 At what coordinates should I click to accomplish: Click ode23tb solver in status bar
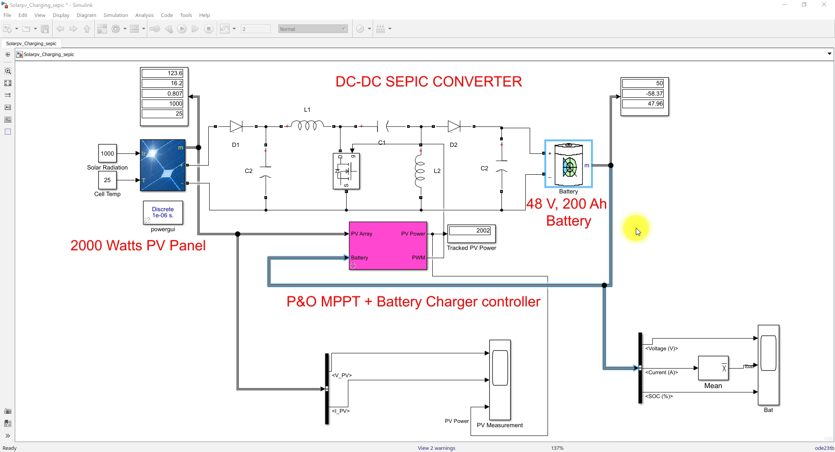[x=824, y=448]
